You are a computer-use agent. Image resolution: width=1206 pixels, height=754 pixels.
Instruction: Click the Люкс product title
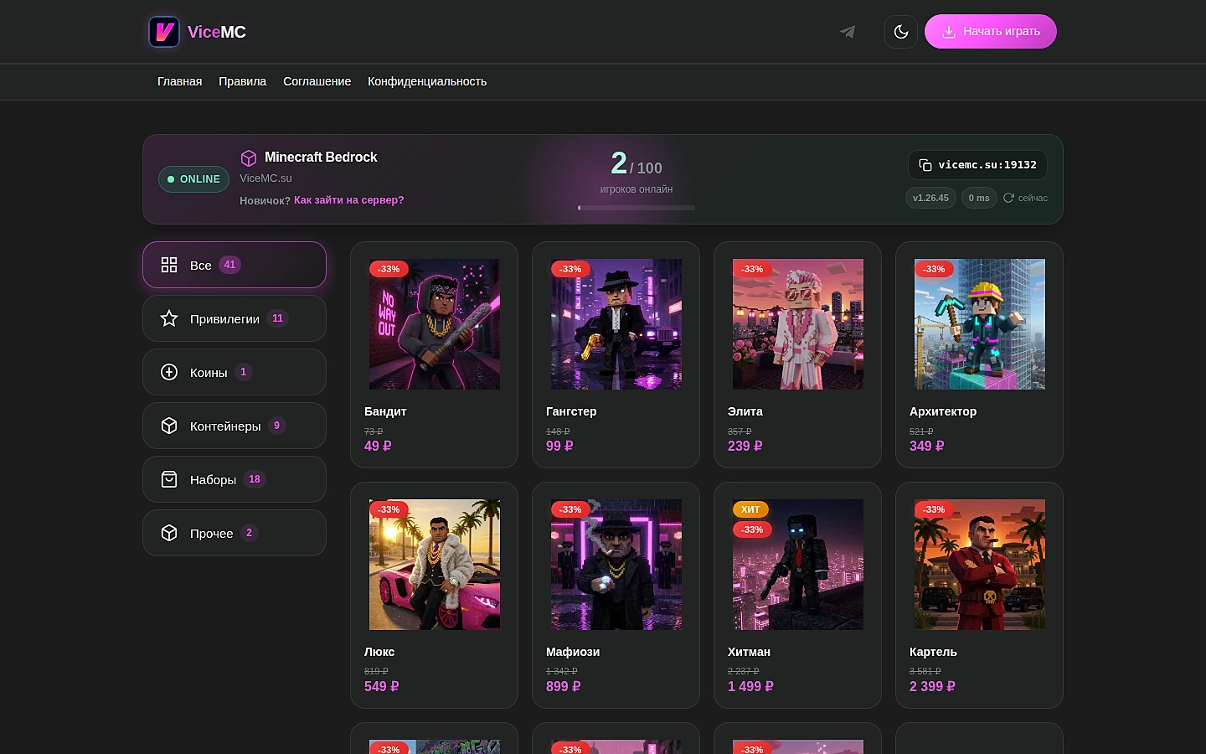tap(379, 652)
